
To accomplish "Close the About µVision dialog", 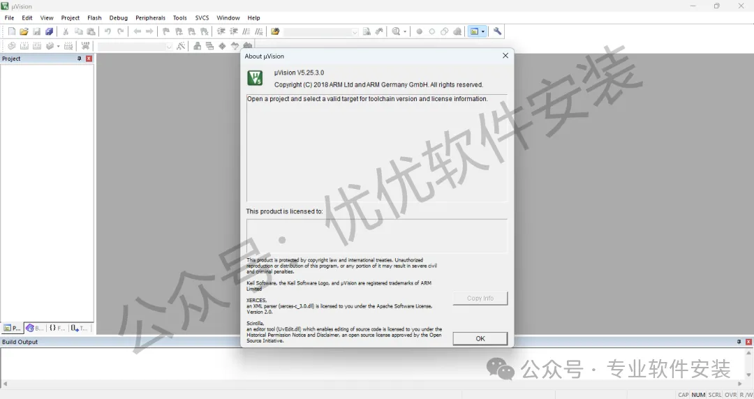I will [505, 56].
